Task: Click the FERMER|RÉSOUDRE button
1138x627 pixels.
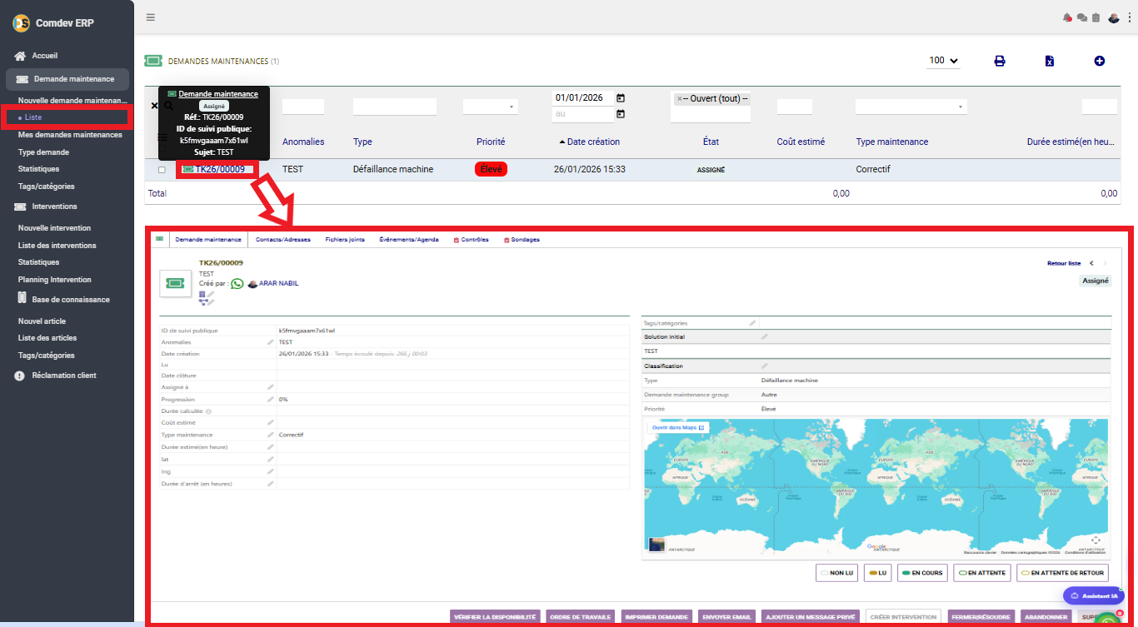Action: pos(981,618)
